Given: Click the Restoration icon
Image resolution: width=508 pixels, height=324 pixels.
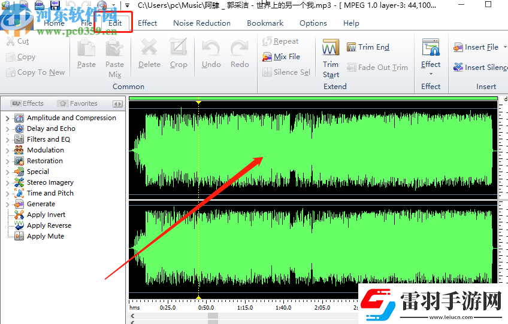Looking at the screenshot, I should [19, 161].
